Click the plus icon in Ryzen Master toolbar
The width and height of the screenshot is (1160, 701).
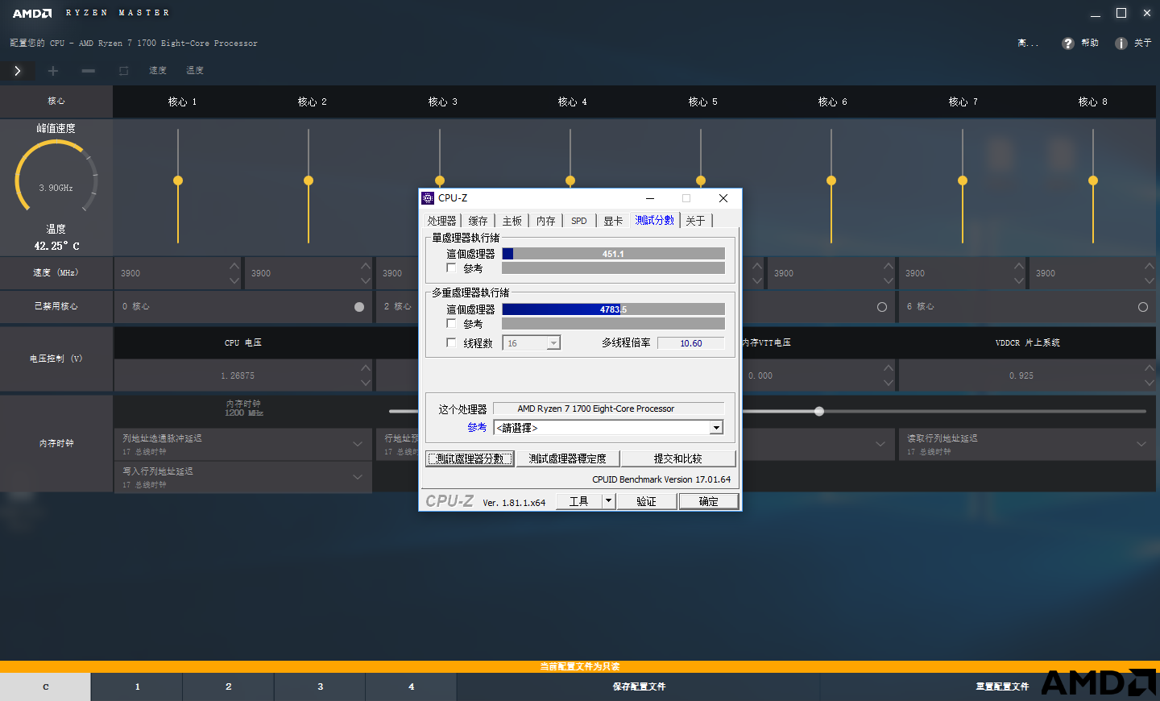[x=53, y=71]
